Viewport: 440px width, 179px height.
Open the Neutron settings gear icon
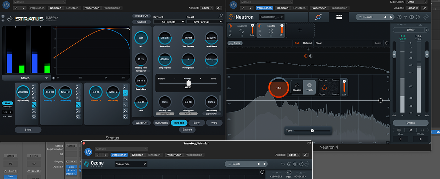pos(412,17)
